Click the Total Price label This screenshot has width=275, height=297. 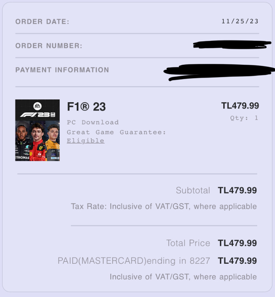click(x=188, y=243)
